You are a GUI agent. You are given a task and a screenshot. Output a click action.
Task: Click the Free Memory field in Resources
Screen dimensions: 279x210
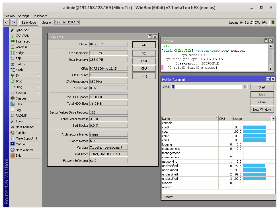click(x=108, y=53)
